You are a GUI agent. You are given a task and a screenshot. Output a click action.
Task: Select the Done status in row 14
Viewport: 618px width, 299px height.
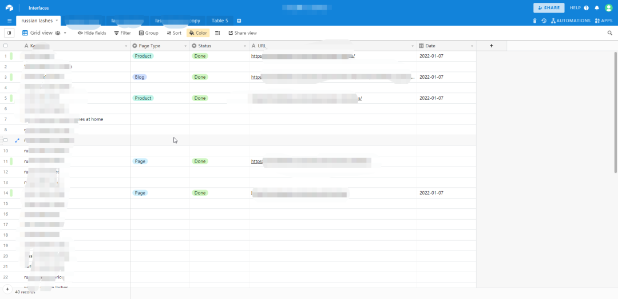coord(200,193)
